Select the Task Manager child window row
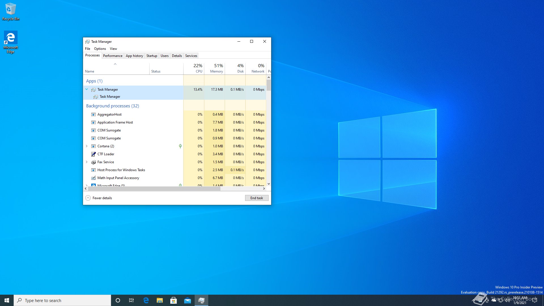 coord(175,97)
